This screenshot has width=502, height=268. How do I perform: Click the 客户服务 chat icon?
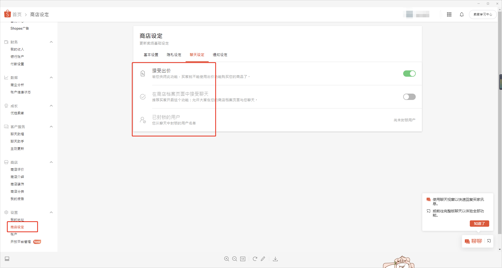click(6, 127)
